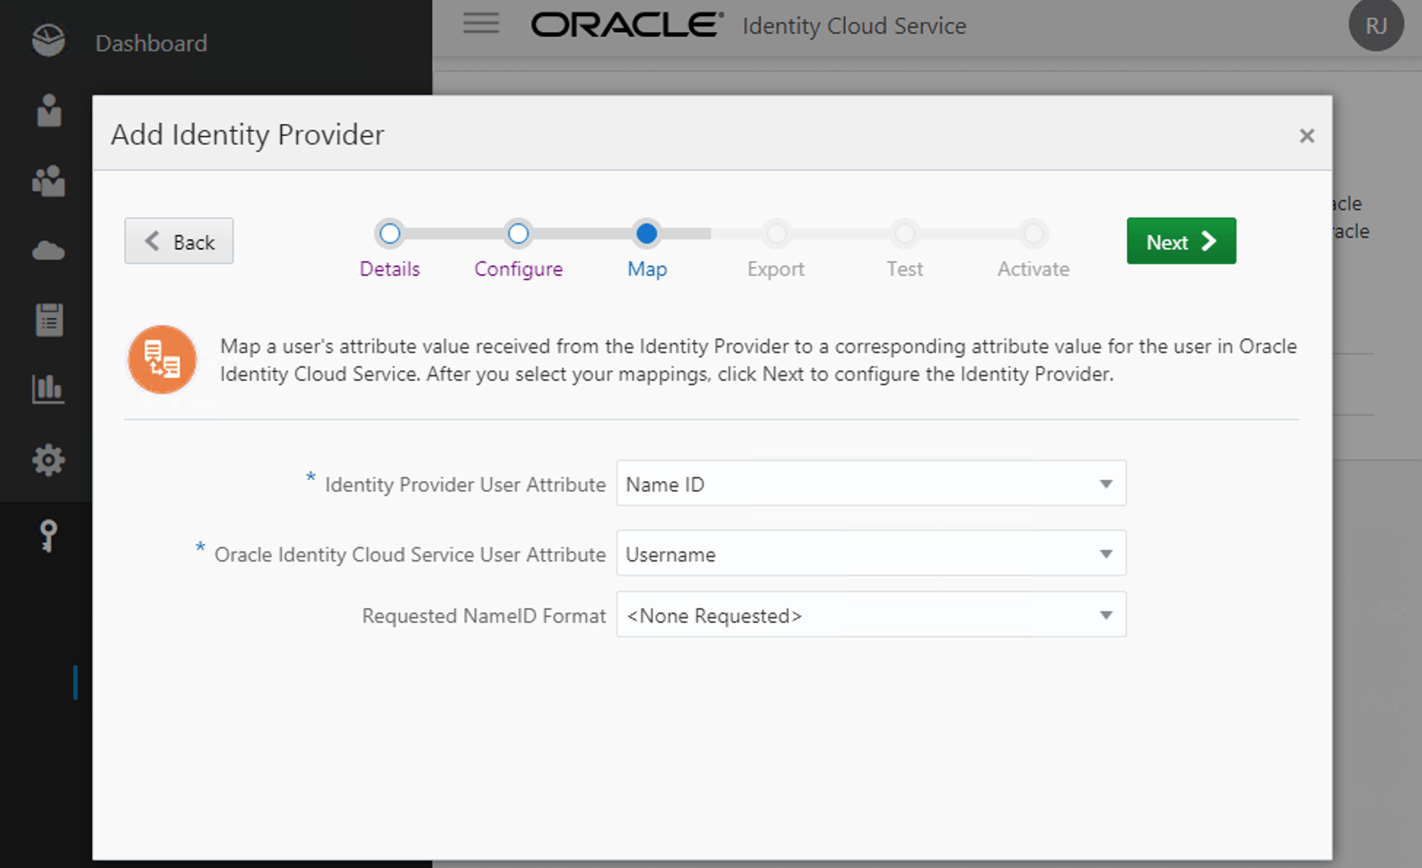Go to the Configure wizard step
The image size is (1422, 868).
pos(518,249)
